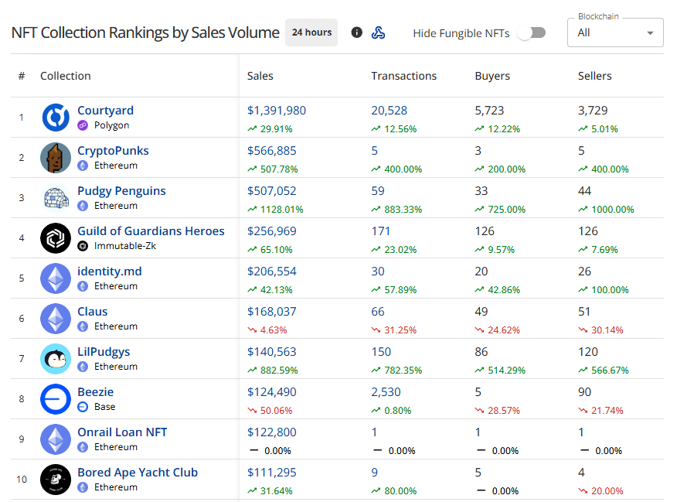Click the Collection column header

tap(66, 76)
